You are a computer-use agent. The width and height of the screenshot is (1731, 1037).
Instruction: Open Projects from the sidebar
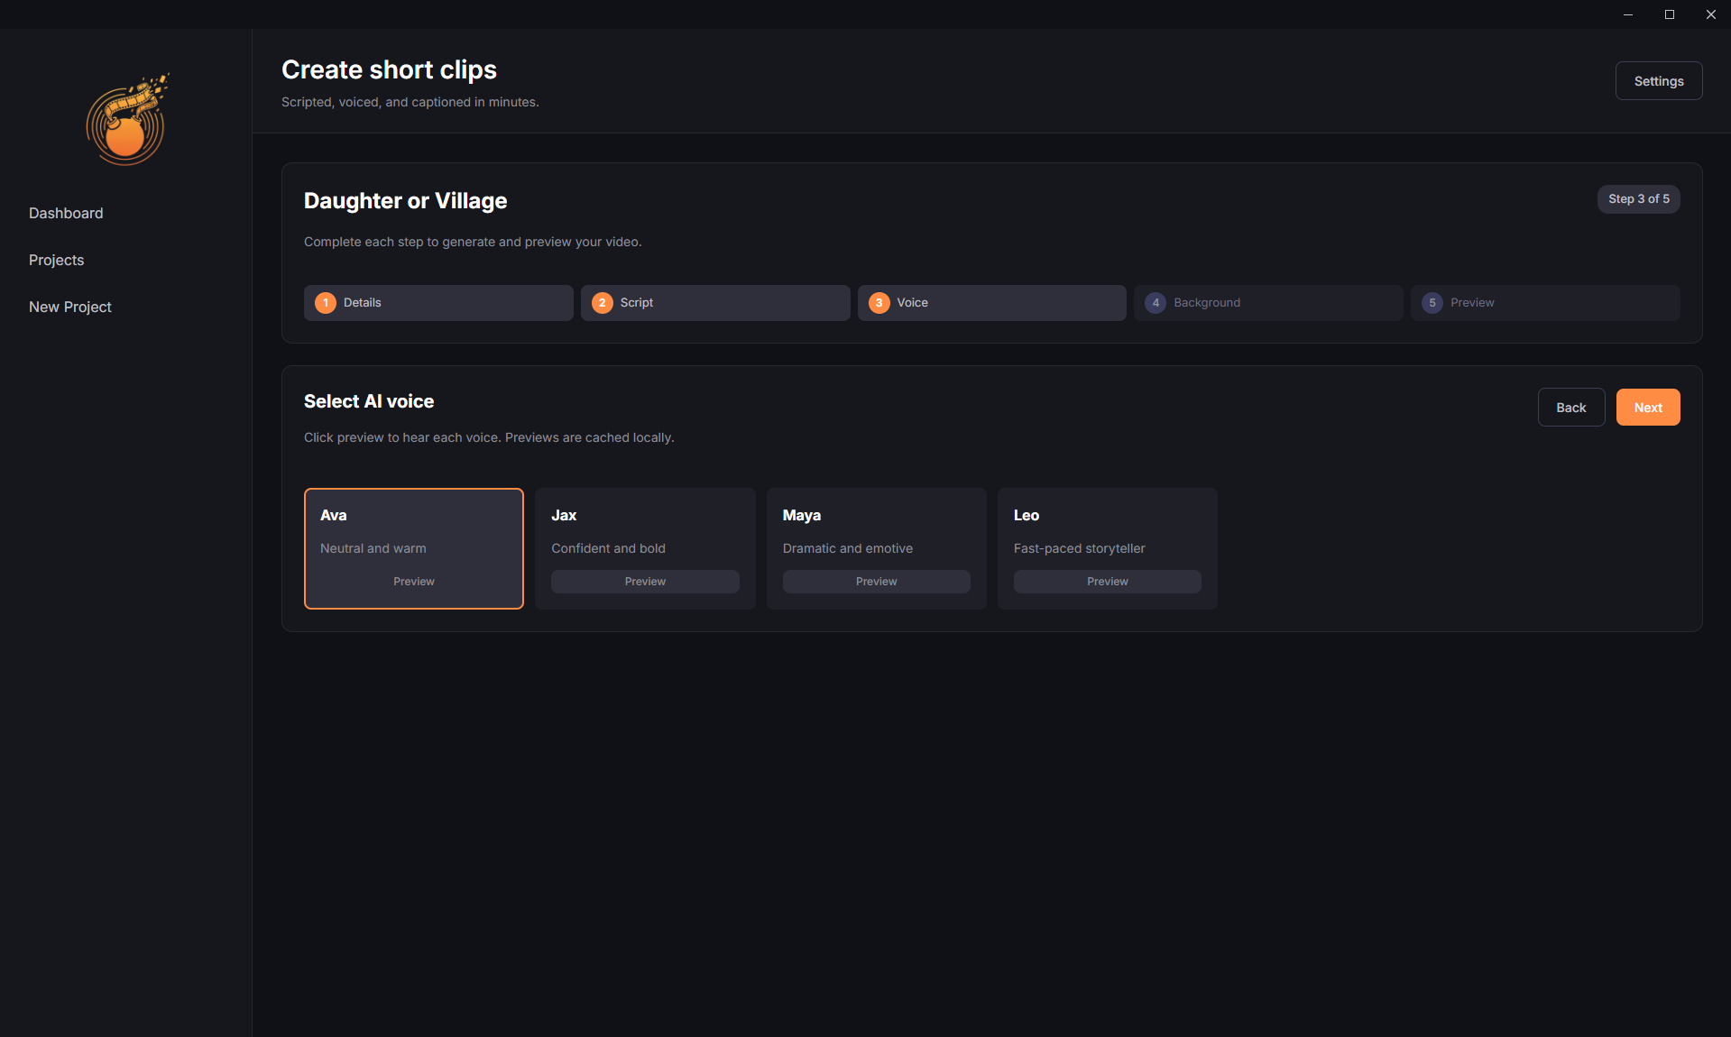56,260
